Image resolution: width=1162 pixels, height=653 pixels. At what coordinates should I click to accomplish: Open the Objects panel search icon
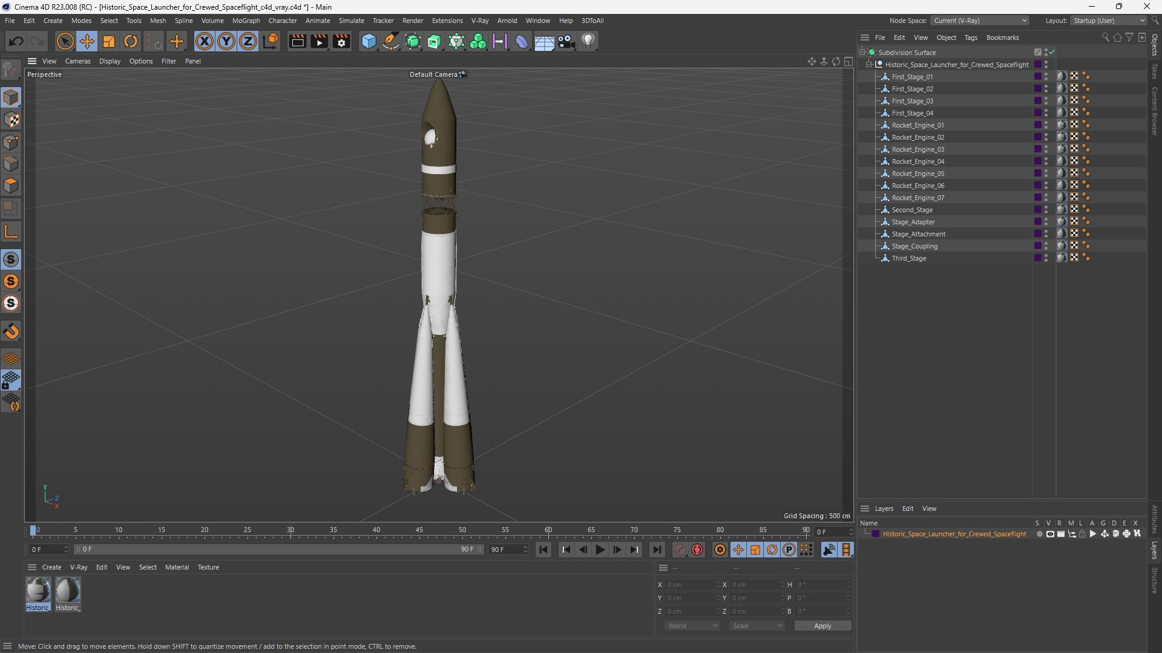1105,37
